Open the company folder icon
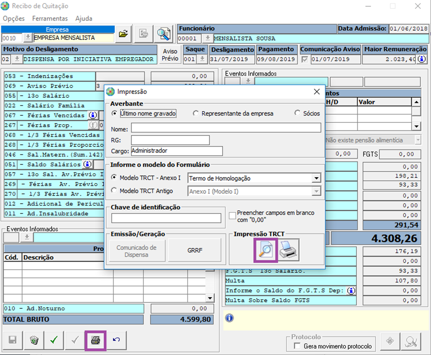 click(x=123, y=34)
